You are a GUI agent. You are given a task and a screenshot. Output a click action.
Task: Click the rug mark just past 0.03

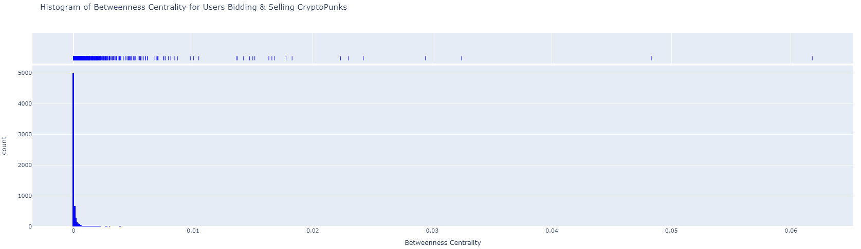coord(462,58)
